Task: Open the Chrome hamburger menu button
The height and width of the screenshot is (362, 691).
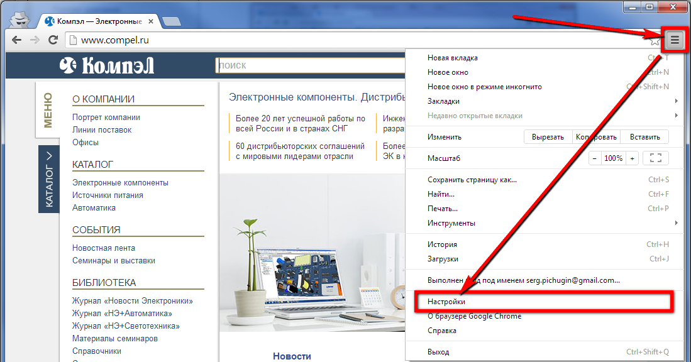Action: (x=675, y=40)
